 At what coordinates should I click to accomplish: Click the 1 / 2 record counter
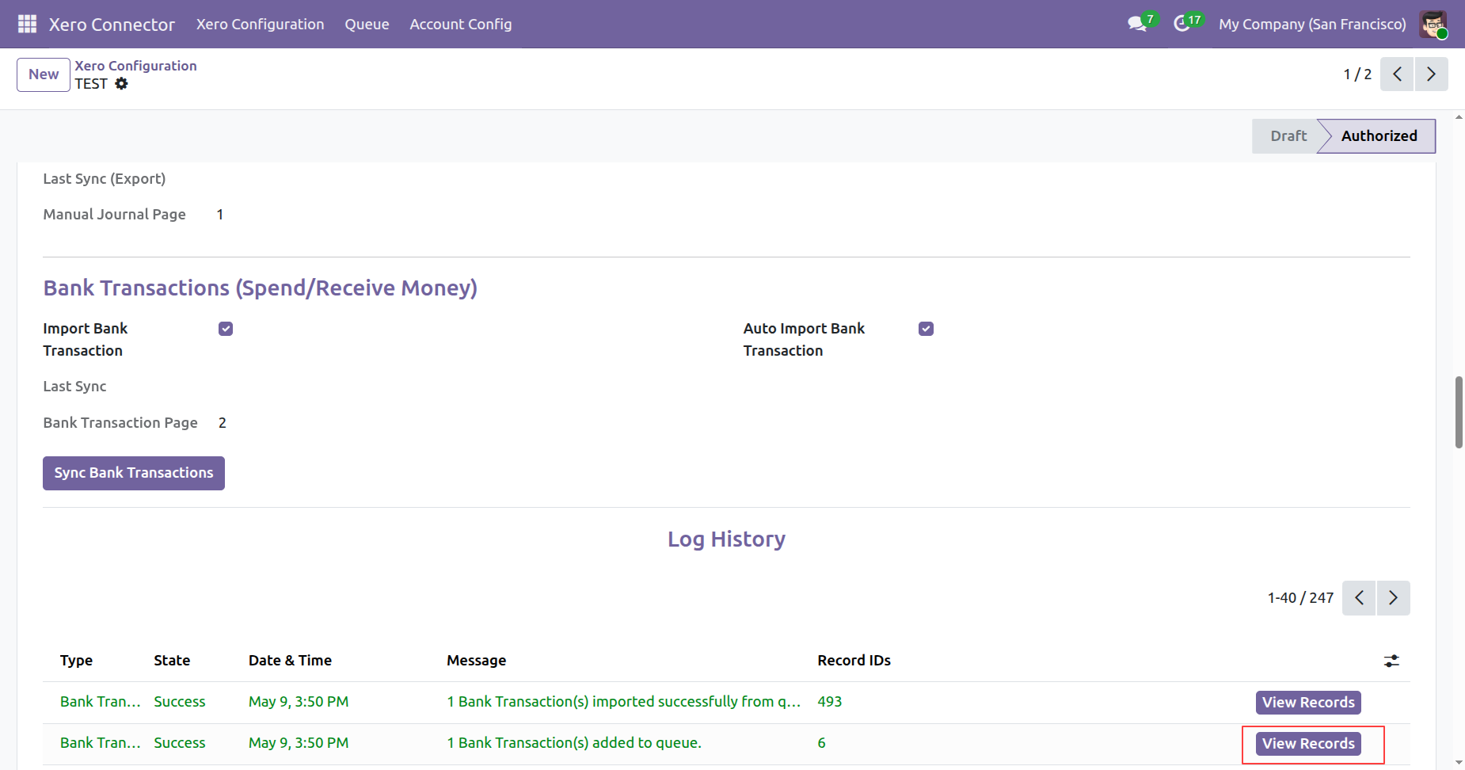coord(1357,74)
